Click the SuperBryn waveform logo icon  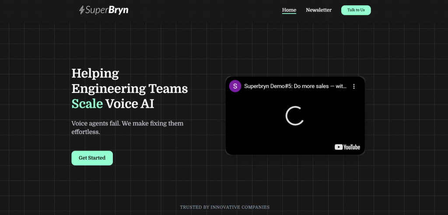[81, 10]
